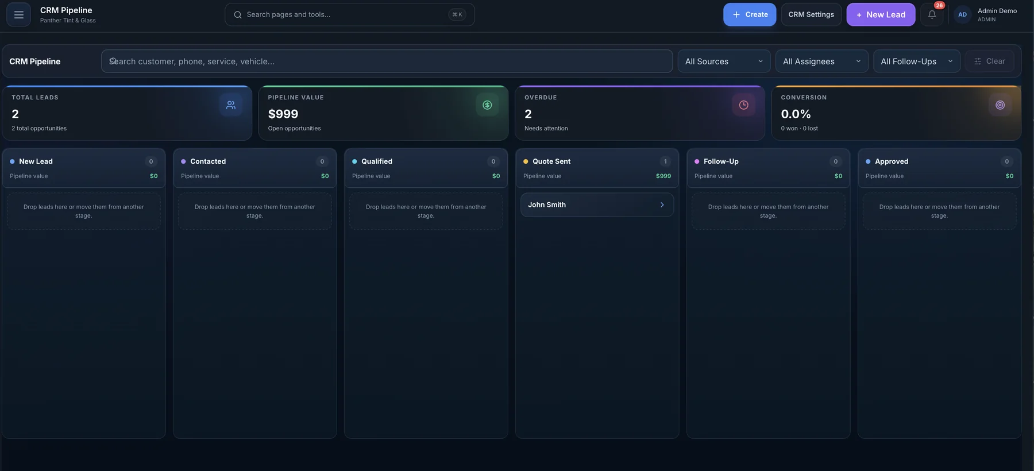Click the "0 won · 0 lost" text
This screenshot has width=1034, height=471.
(800, 129)
